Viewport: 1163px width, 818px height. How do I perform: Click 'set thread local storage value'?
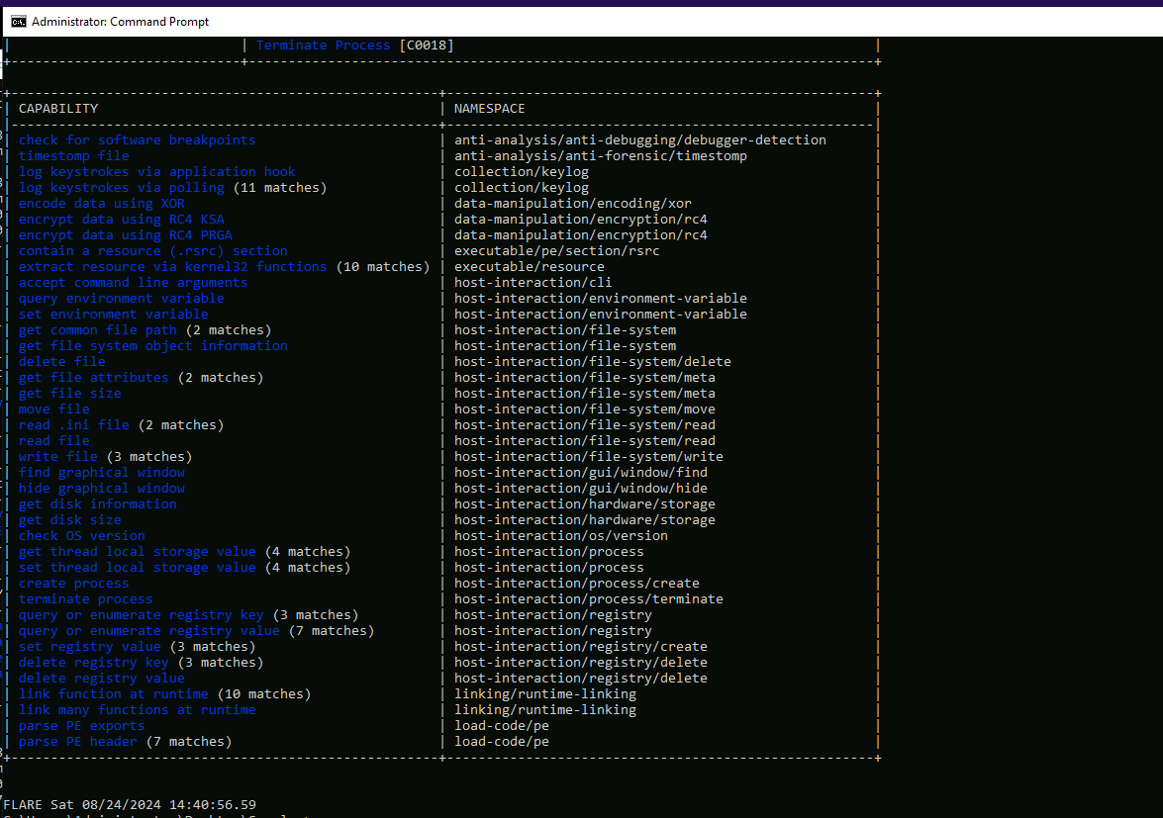pos(138,568)
